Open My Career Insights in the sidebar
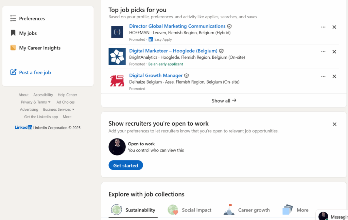 [40, 48]
